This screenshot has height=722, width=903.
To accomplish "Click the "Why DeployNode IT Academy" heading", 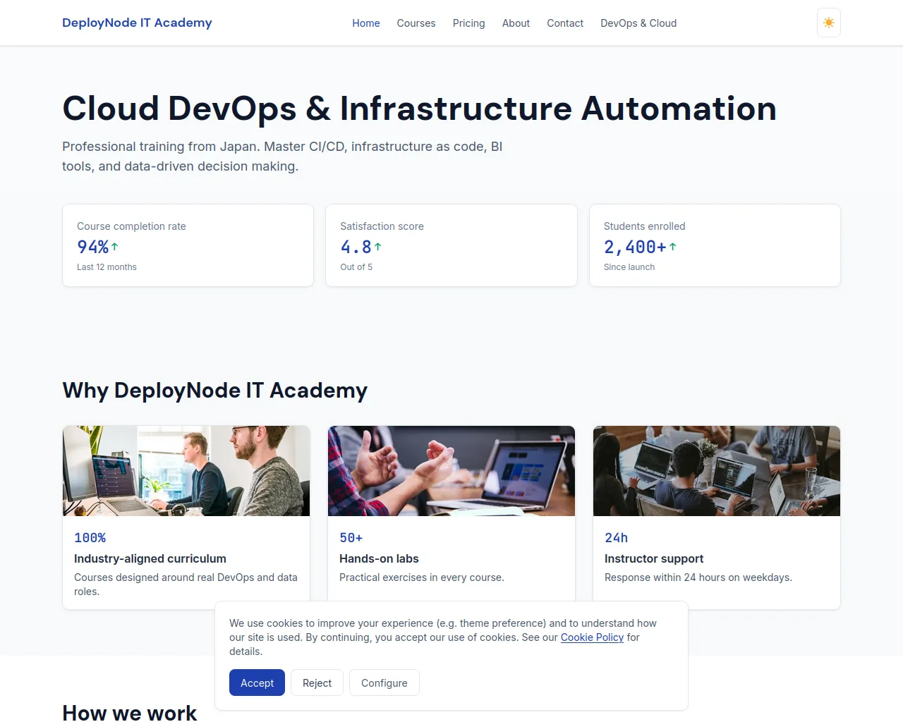I will pos(215,390).
